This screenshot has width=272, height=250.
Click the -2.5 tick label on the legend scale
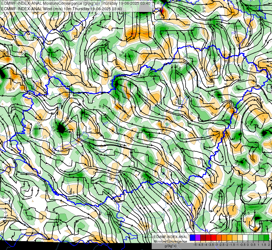coord(221,245)
